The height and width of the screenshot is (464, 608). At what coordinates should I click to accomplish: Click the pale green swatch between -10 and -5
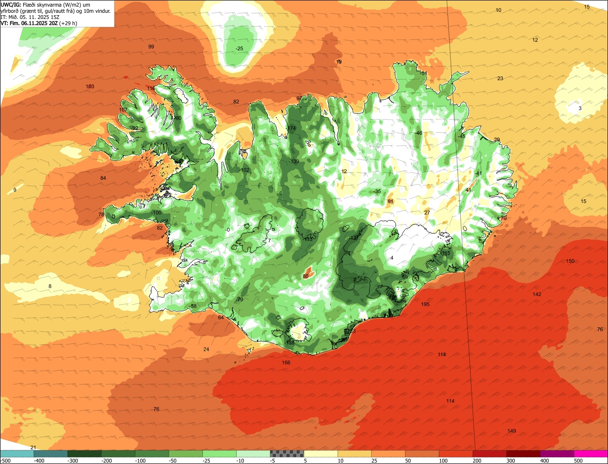253,454
